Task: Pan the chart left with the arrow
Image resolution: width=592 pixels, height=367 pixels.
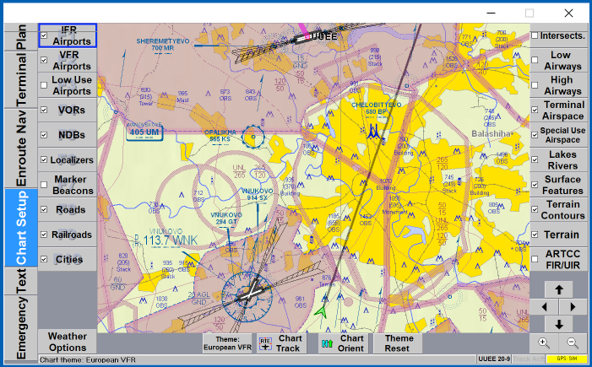Action: click(x=545, y=307)
